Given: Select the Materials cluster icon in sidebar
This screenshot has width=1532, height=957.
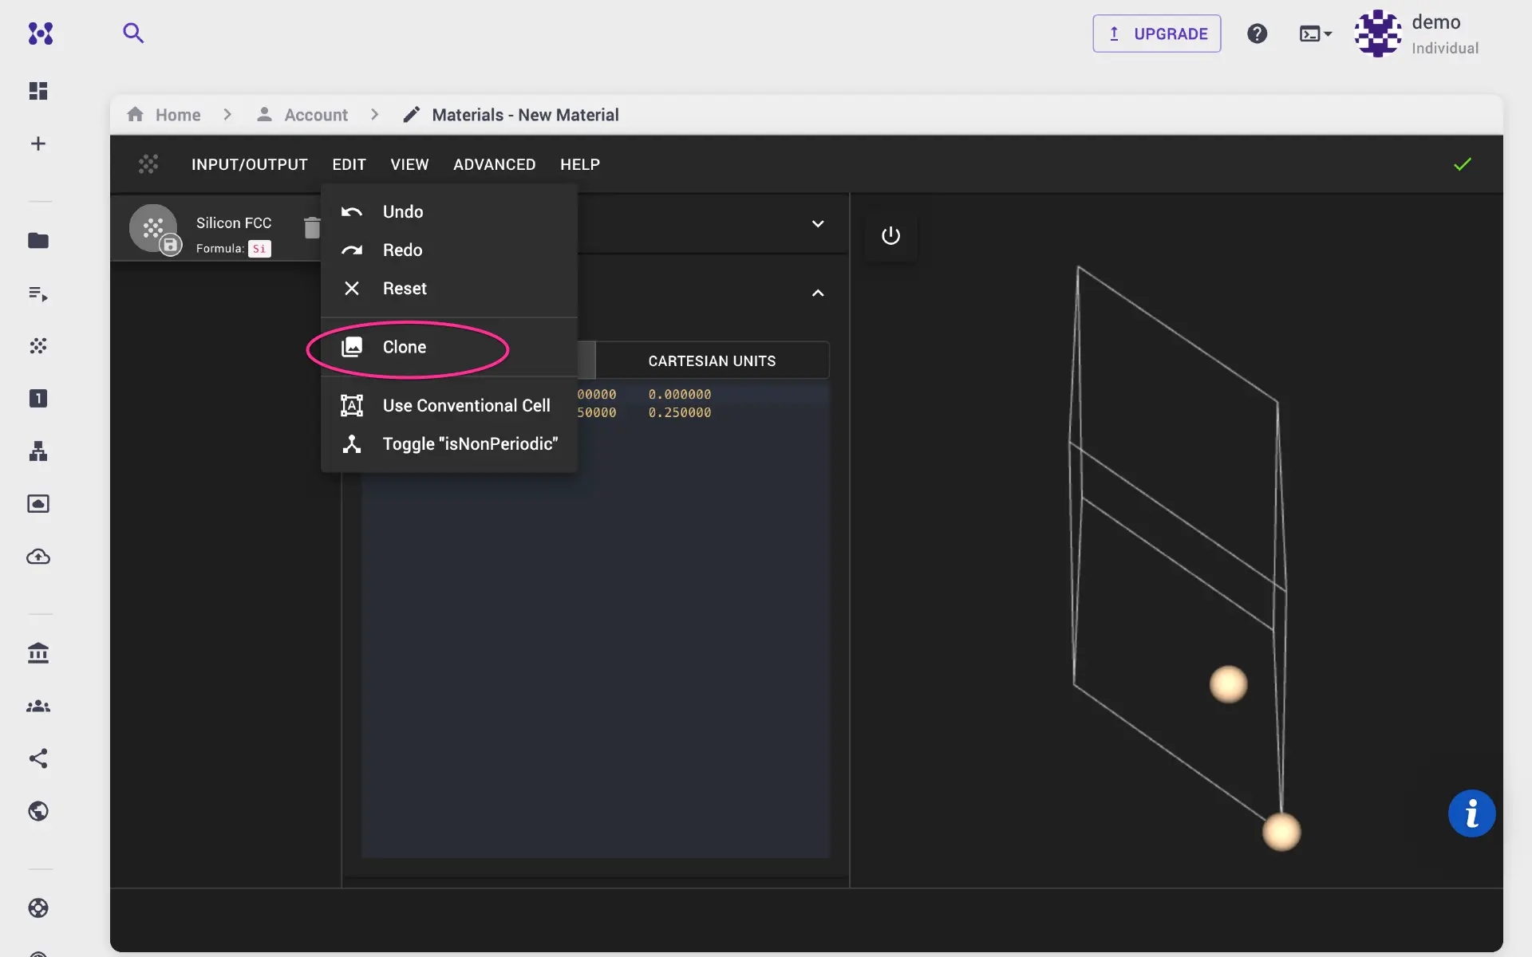Looking at the screenshot, I should click(38, 346).
